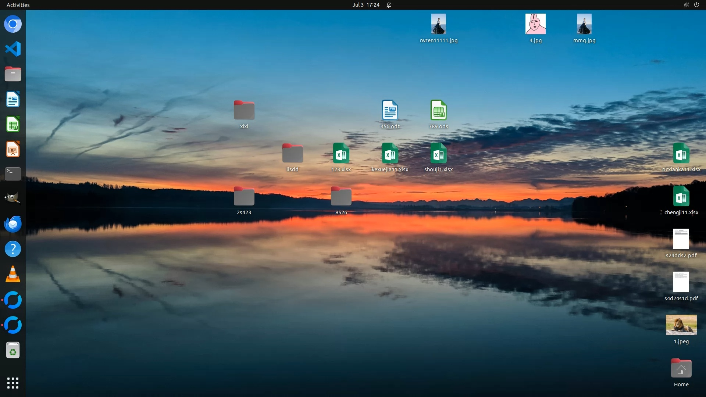Open the Activities overview
Viewport: 706px width, 397px height.
click(18, 5)
